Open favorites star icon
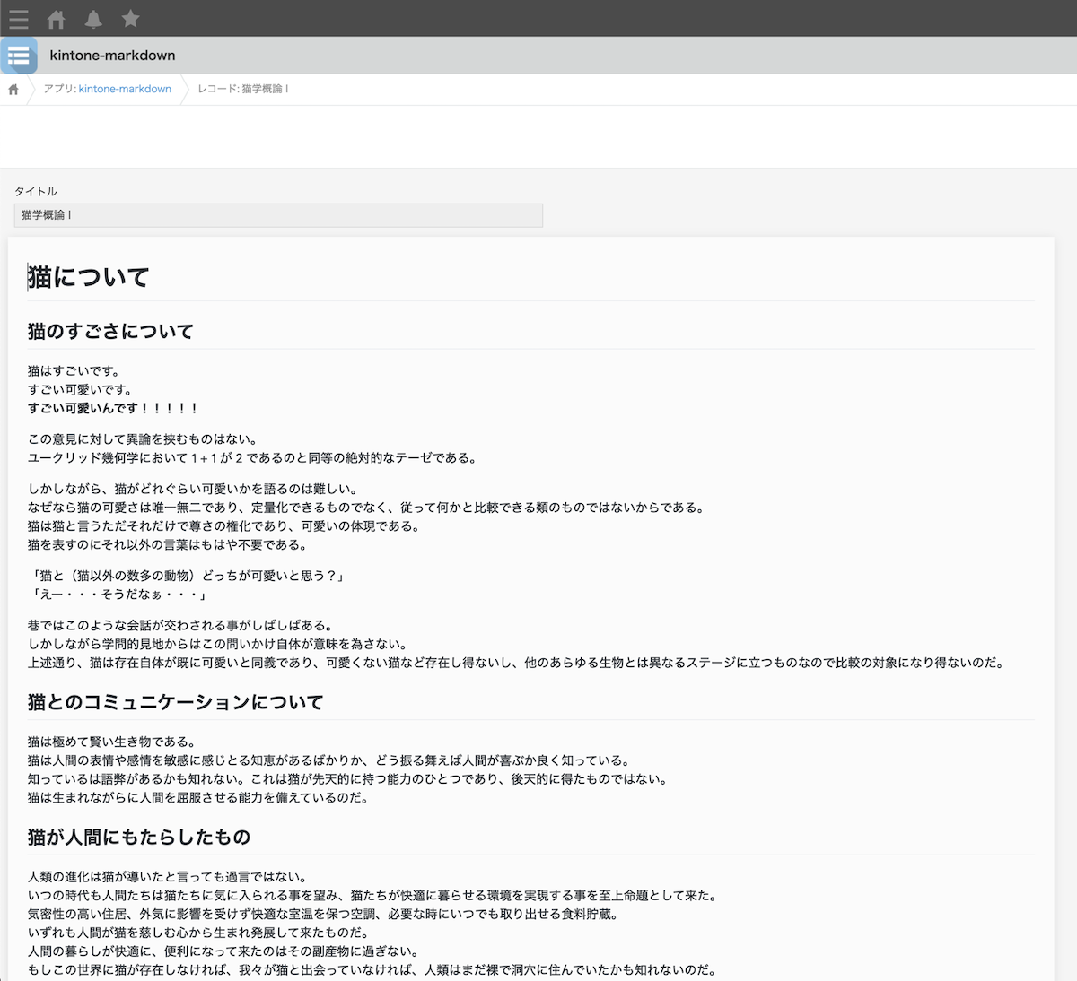This screenshot has width=1077, height=981. click(x=131, y=18)
